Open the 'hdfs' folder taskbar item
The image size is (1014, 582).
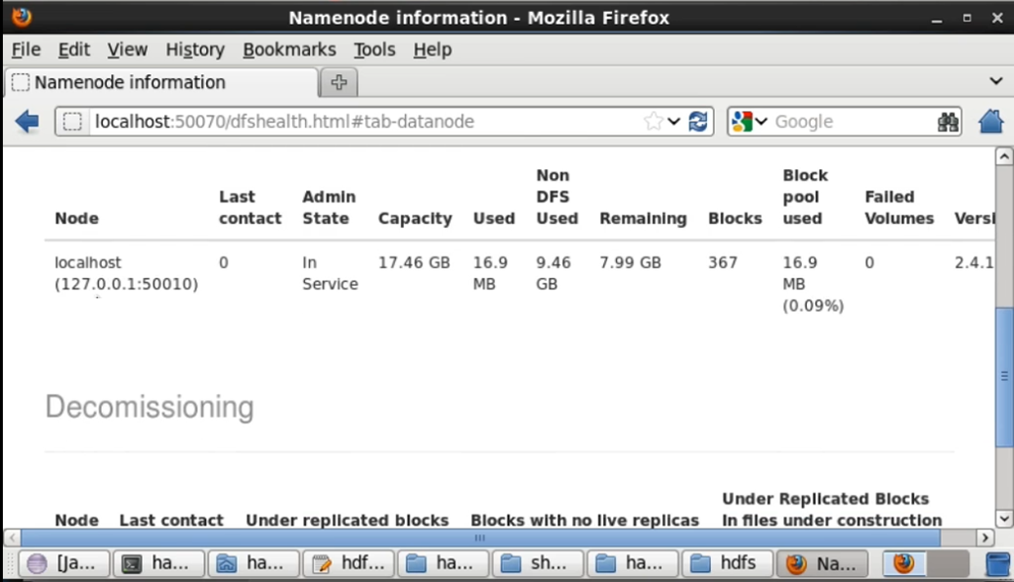pyautogui.click(x=728, y=563)
